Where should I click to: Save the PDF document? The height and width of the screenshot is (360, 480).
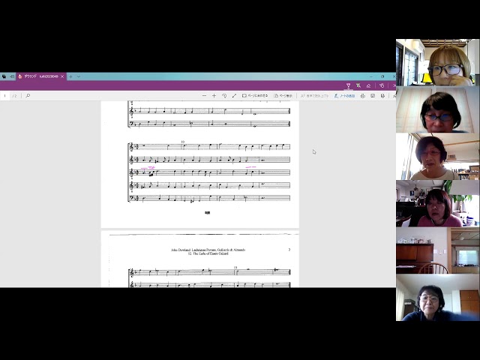tap(373, 96)
